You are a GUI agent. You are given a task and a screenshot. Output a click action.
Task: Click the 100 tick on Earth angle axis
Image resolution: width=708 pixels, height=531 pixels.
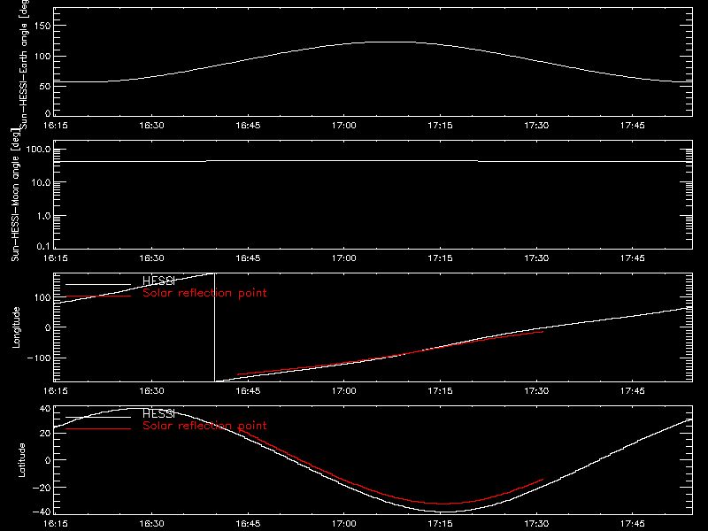tap(42, 57)
